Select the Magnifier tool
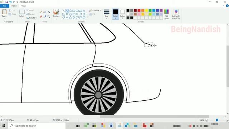The image size is (229, 129). 49,16
